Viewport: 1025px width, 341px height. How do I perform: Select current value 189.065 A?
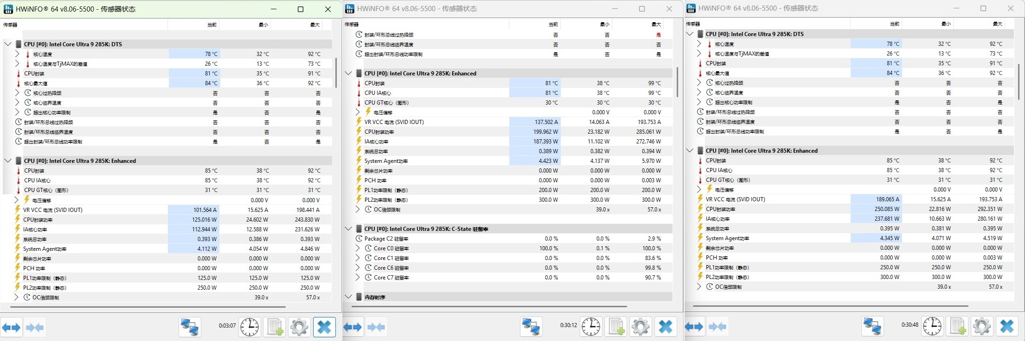pos(876,199)
